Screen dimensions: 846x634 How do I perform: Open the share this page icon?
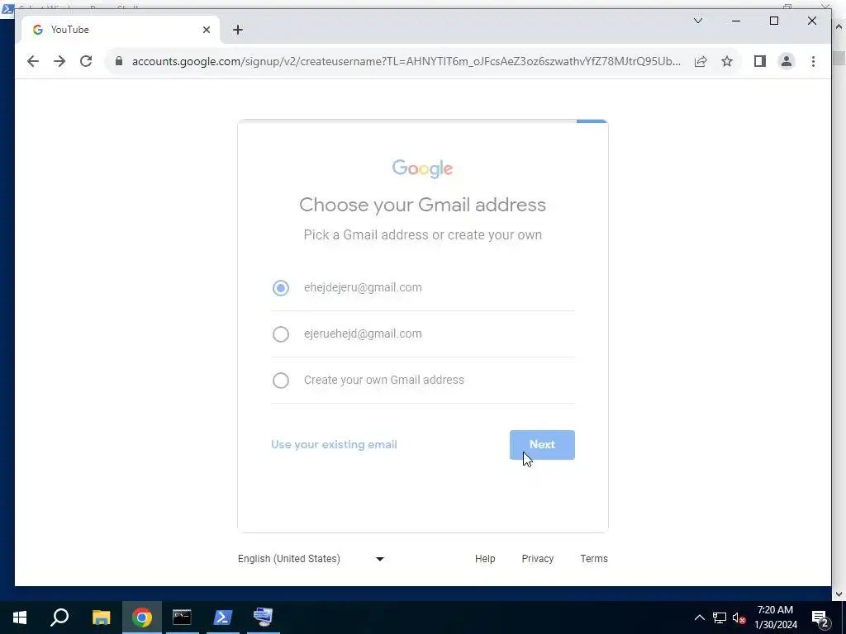pyautogui.click(x=701, y=61)
